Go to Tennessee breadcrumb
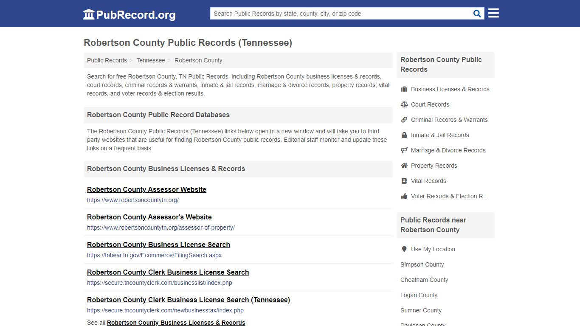This screenshot has width=580, height=326. [x=151, y=60]
